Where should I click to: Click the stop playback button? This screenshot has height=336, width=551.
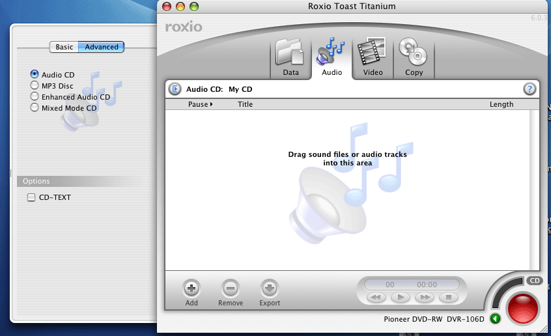[448, 298]
